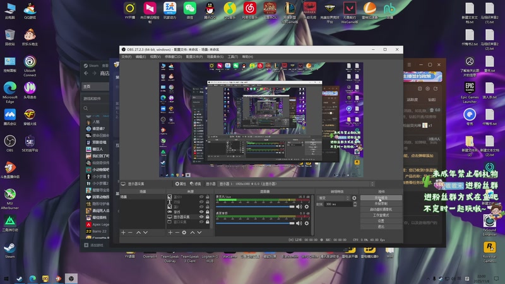Open Epic Games Launcher desktop icon
Viewport: 505px width, 284px height.
click(x=470, y=92)
